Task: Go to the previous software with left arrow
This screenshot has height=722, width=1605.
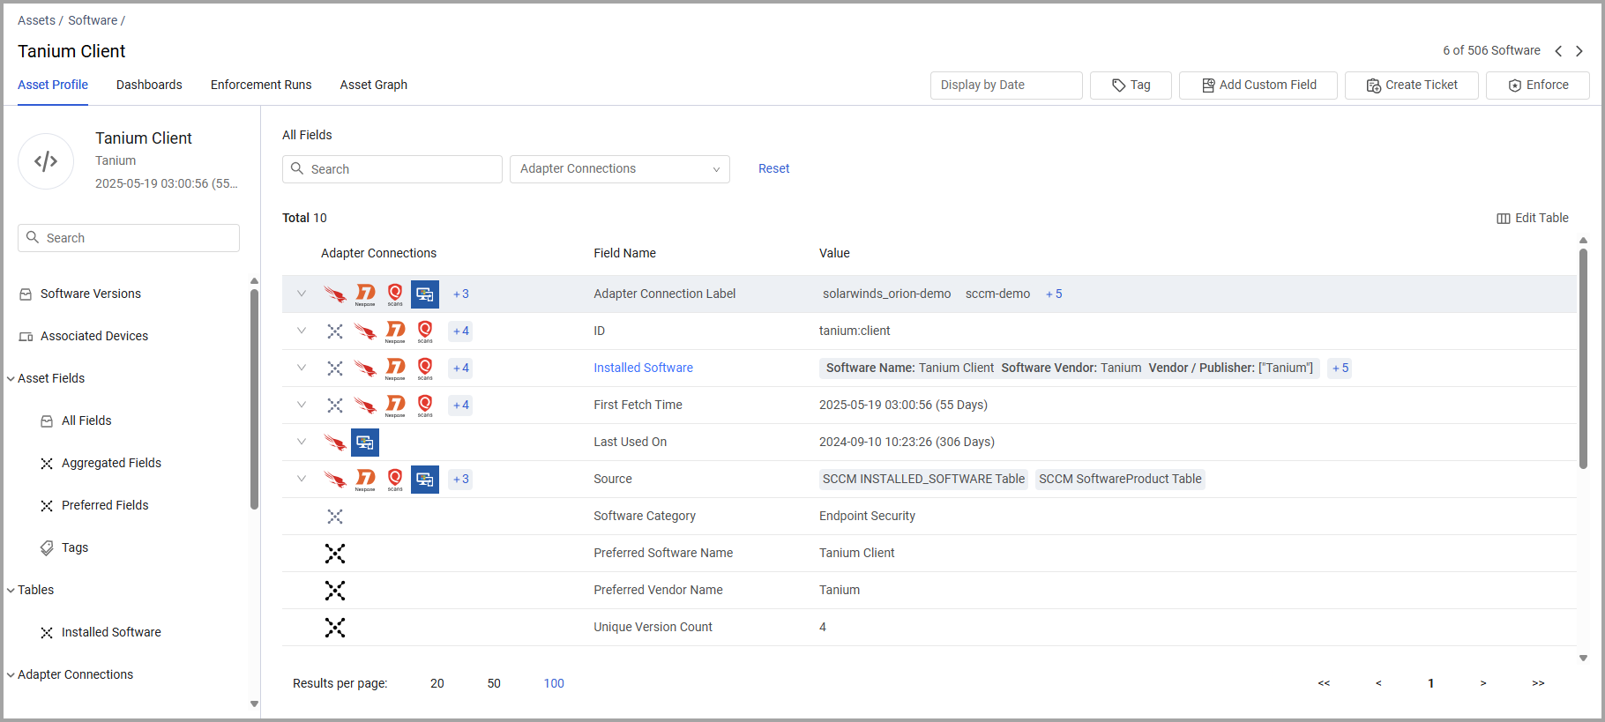Action: click(x=1558, y=51)
